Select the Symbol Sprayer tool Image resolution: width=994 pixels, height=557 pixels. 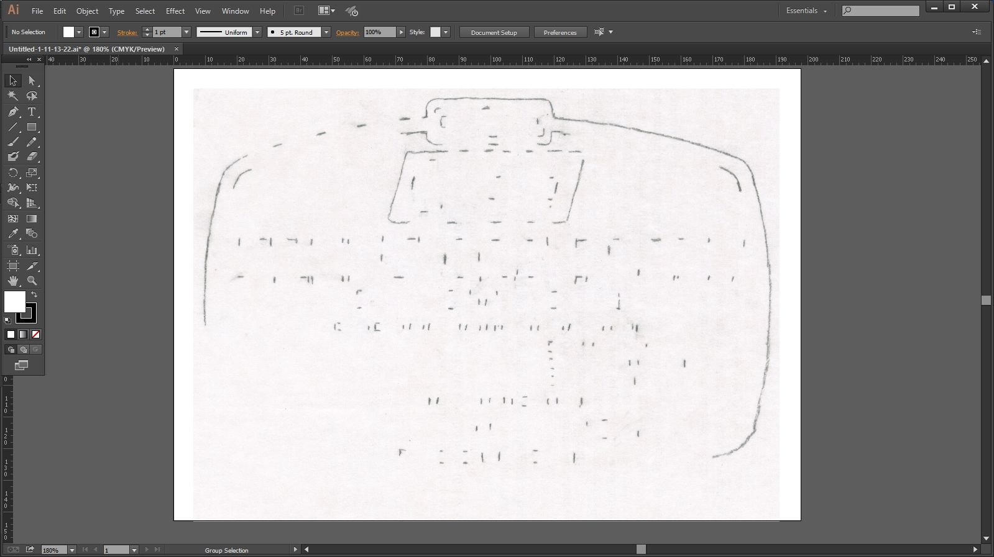coord(13,250)
